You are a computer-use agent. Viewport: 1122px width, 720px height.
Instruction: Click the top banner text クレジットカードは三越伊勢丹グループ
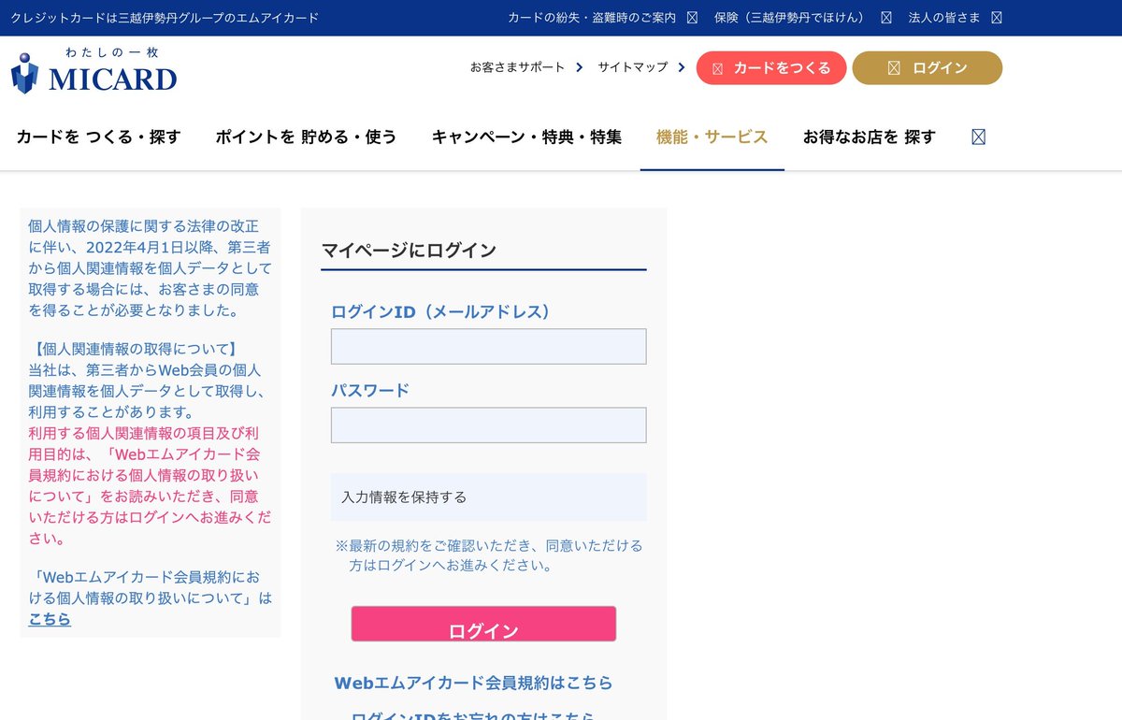[165, 18]
